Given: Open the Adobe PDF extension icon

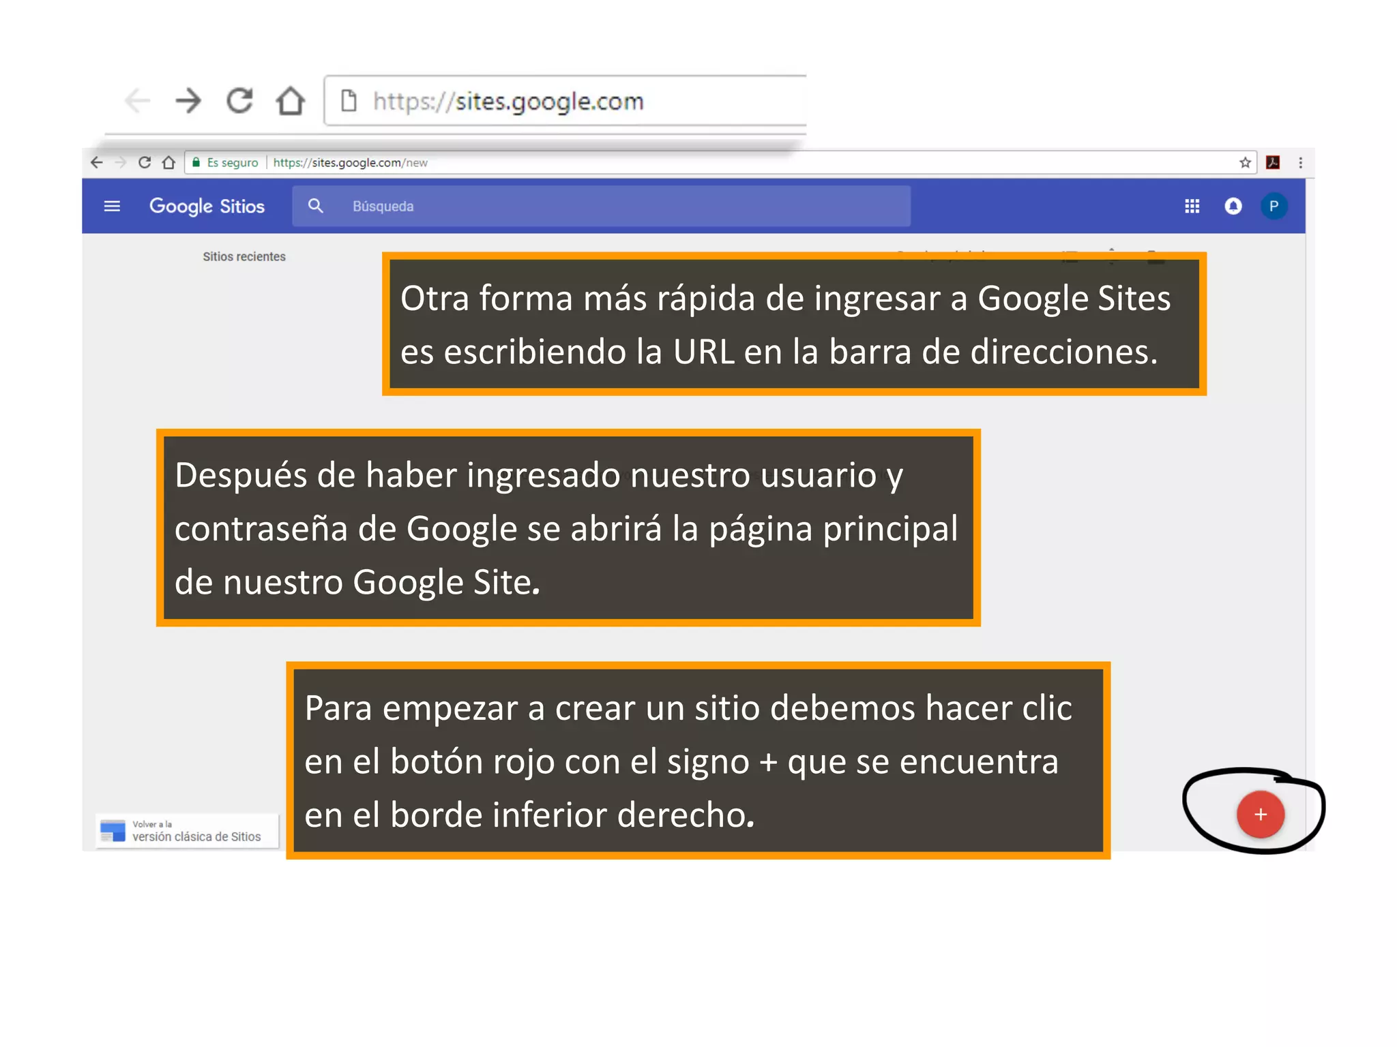Looking at the screenshot, I should pyautogui.click(x=1273, y=162).
